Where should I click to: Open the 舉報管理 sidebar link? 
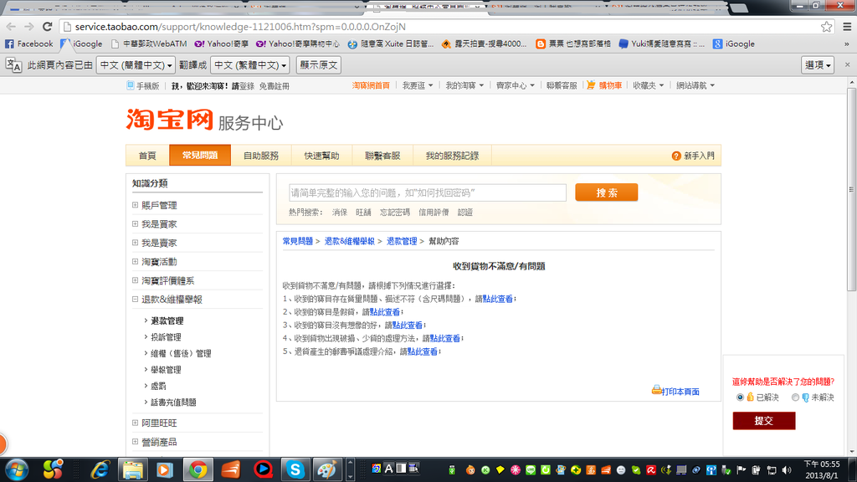pyautogui.click(x=166, y=369)
